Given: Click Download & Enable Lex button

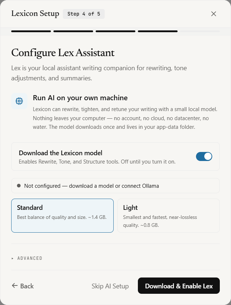Looking at the screenshot, I should 179,286.
